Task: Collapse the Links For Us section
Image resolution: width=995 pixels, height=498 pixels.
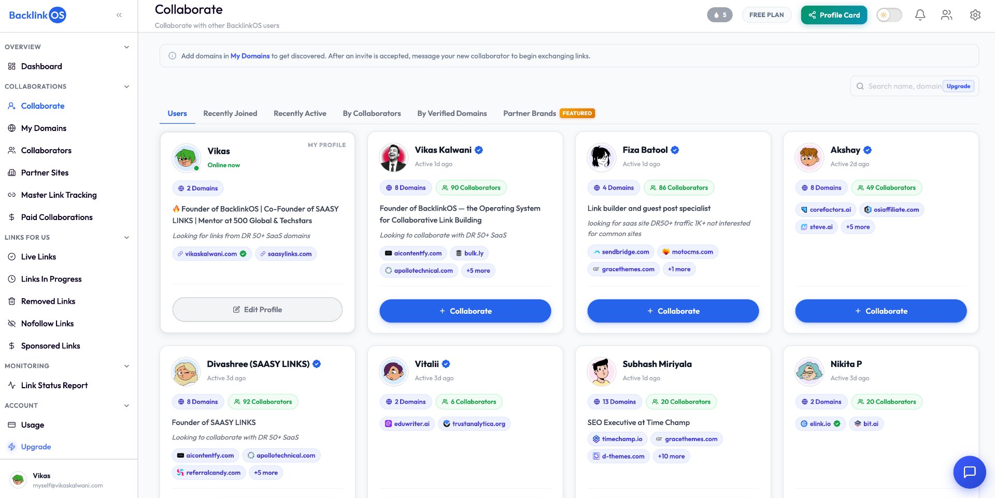Action: point(126,238)
